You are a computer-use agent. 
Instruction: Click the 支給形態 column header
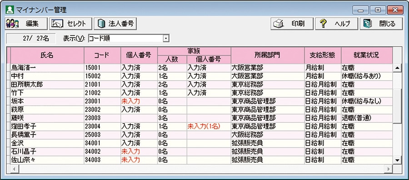322,55
